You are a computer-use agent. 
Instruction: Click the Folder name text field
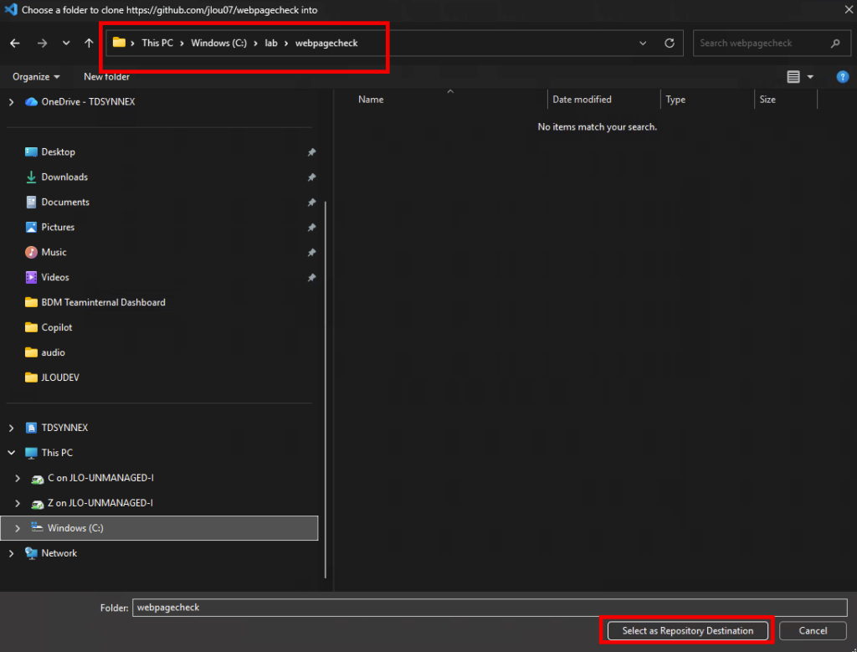click(x=490, y=608)
